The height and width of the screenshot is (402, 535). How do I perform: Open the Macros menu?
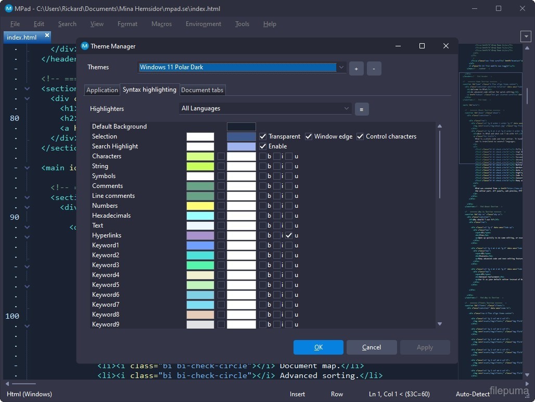pos(161,24)
